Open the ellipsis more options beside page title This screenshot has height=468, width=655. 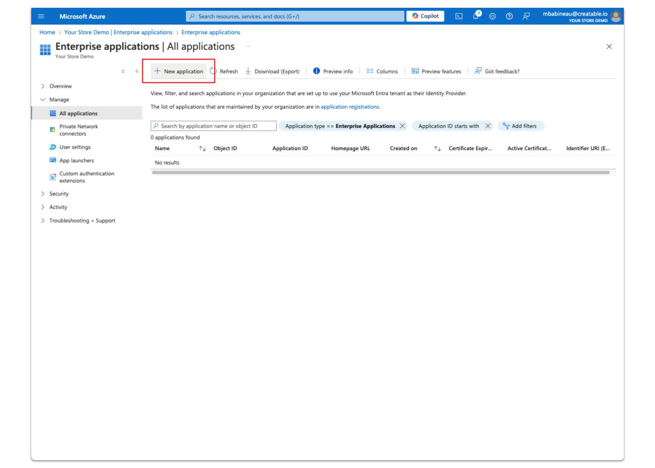click(249, 47)
